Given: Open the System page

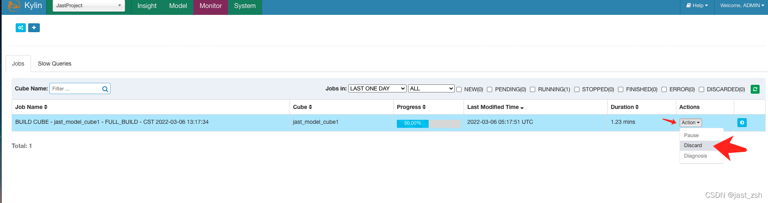Looking at the screenshot, I should [245, 6].
